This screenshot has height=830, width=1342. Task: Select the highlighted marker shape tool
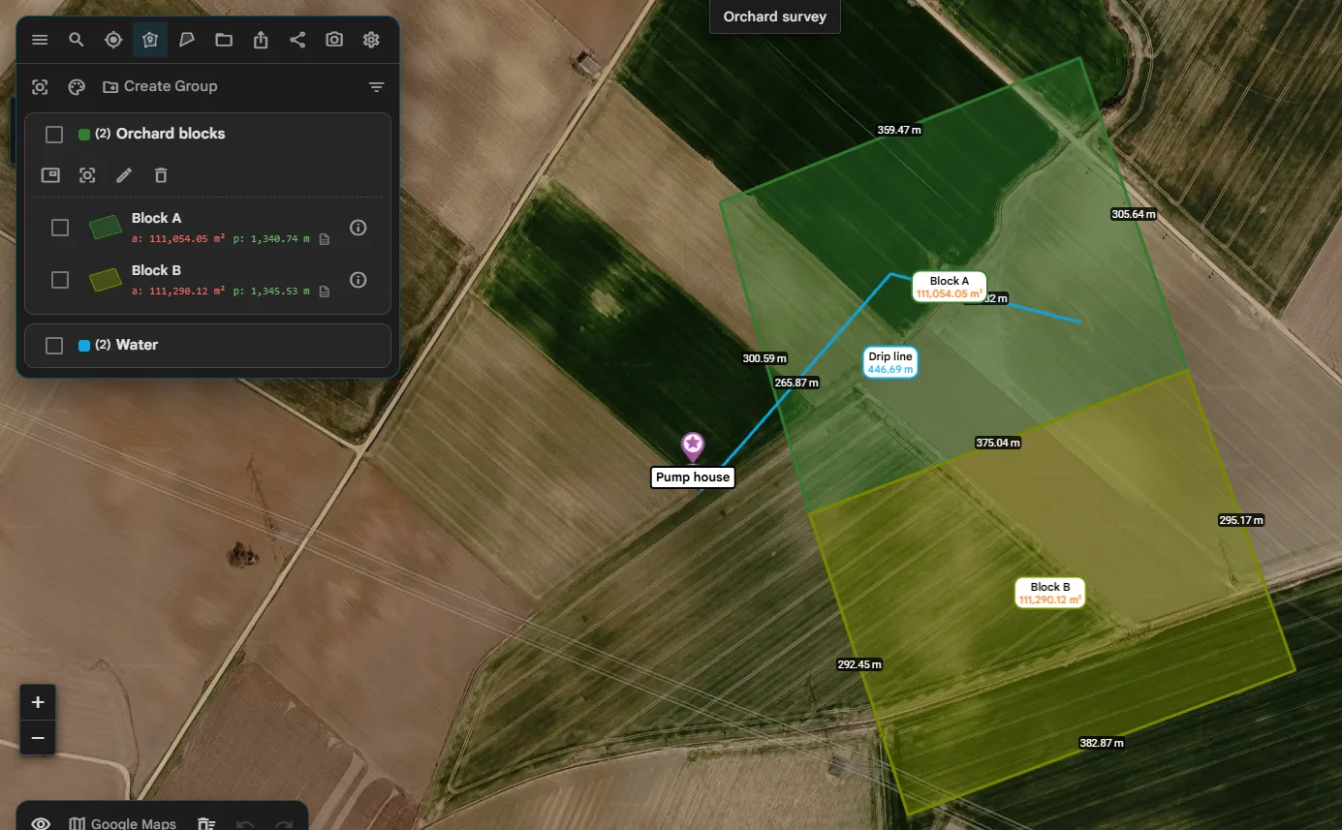pos(150,40)
